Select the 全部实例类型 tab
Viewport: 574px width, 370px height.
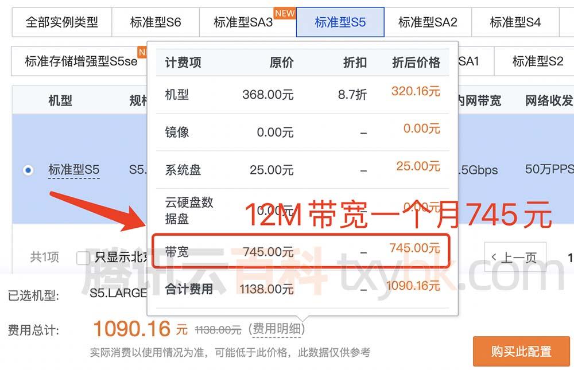tap(62, 22)
